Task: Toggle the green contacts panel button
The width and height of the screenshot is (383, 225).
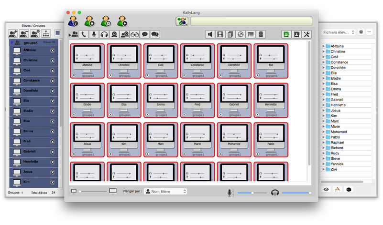Action: tap(286, 34)
